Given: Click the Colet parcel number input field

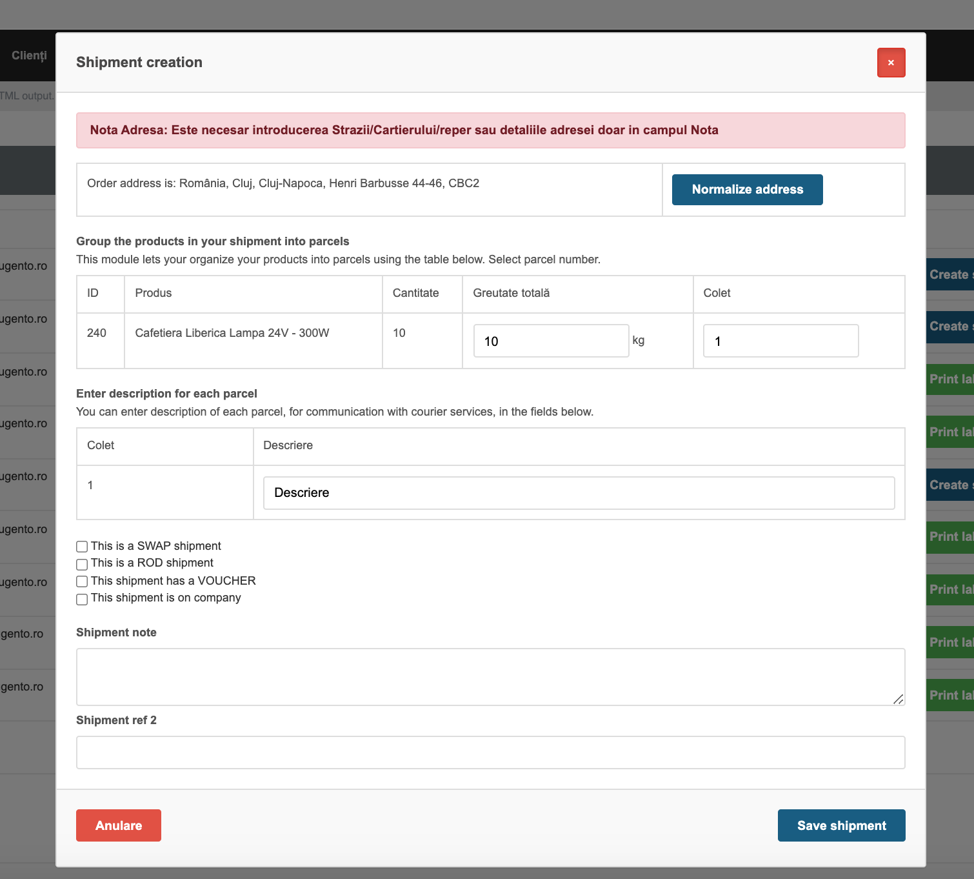Looking at the screenshot, I should pyautogui.click(x=780, y=341).
